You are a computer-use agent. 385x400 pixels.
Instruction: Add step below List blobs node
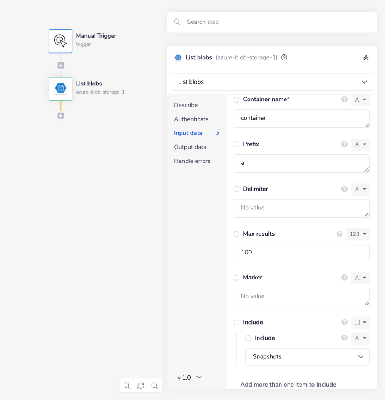point(60,115)
